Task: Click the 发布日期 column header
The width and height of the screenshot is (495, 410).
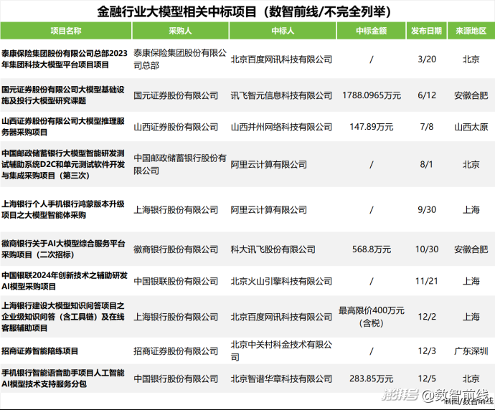Action: [x=427, y=31]
